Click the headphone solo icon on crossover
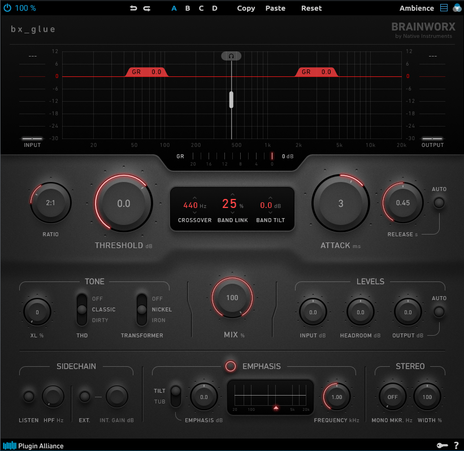464x451 pixels. click(231, 56)
